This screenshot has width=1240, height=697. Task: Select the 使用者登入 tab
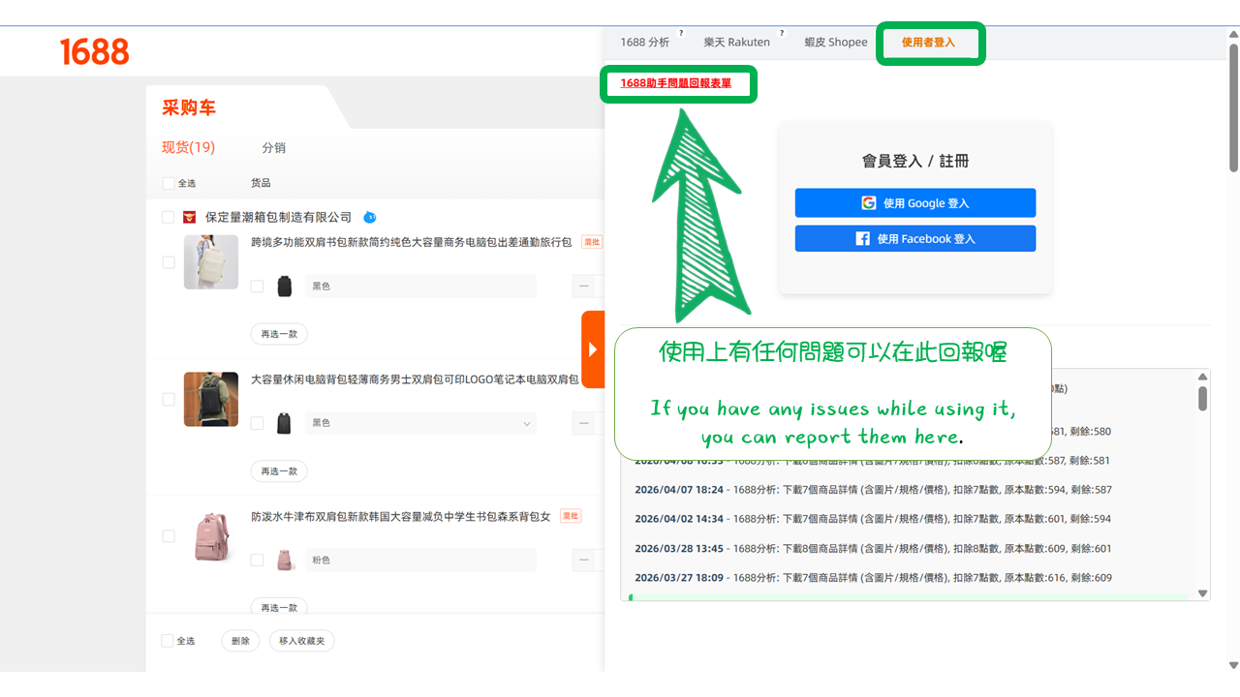pos(928,43)
